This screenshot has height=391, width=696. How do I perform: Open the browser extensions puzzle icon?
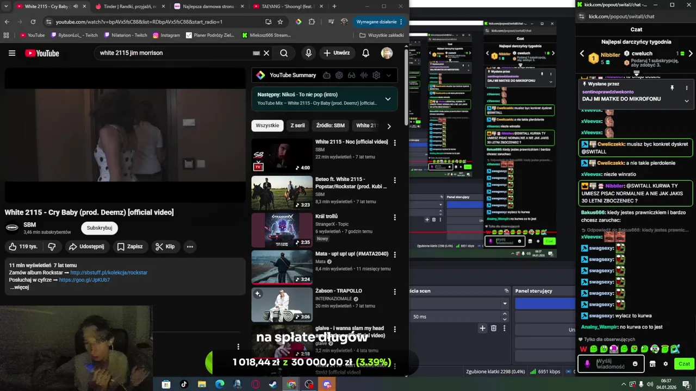(x=312, y=22)
